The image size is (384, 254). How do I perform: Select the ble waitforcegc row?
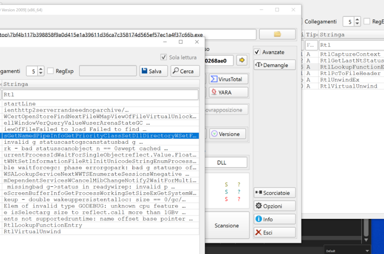pos(100,167)
